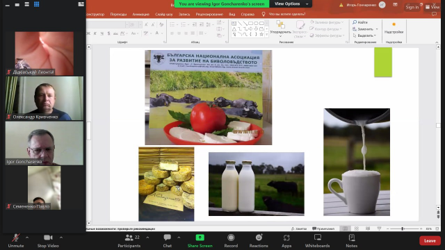This screenshot has height=250, width=445.
Task: Click Найти in editing group
Action: point(360,22)
